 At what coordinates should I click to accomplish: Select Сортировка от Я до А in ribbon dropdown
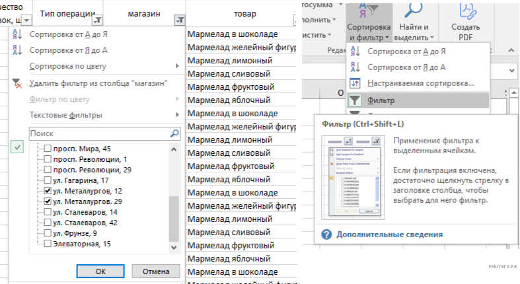pyautogui.click(x=406, y=67)
